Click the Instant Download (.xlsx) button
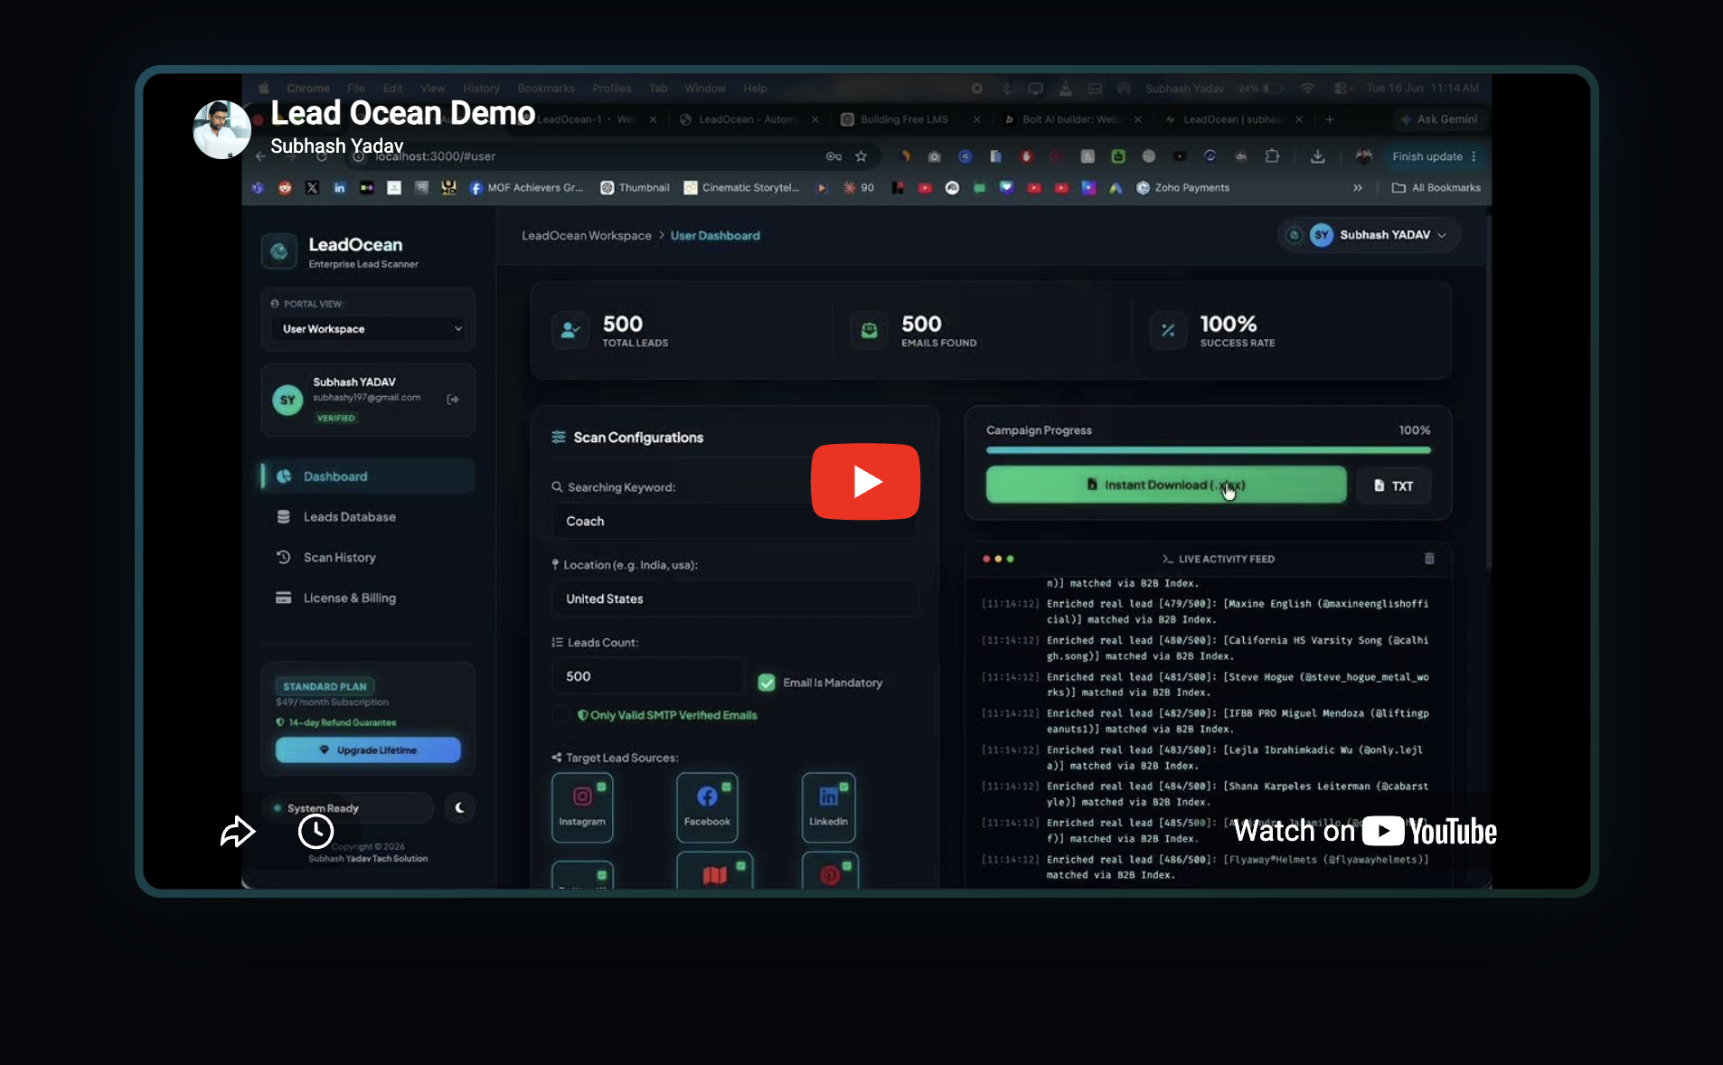This screenshot has width=1723, height=1065. [x=1166, y=485]
